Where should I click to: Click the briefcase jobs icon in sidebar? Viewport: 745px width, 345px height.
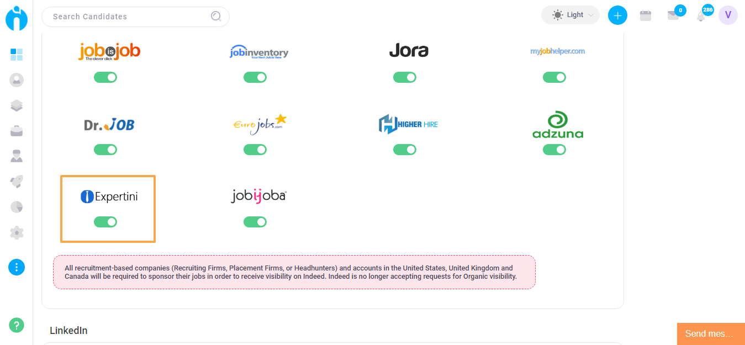coord(17,131)
